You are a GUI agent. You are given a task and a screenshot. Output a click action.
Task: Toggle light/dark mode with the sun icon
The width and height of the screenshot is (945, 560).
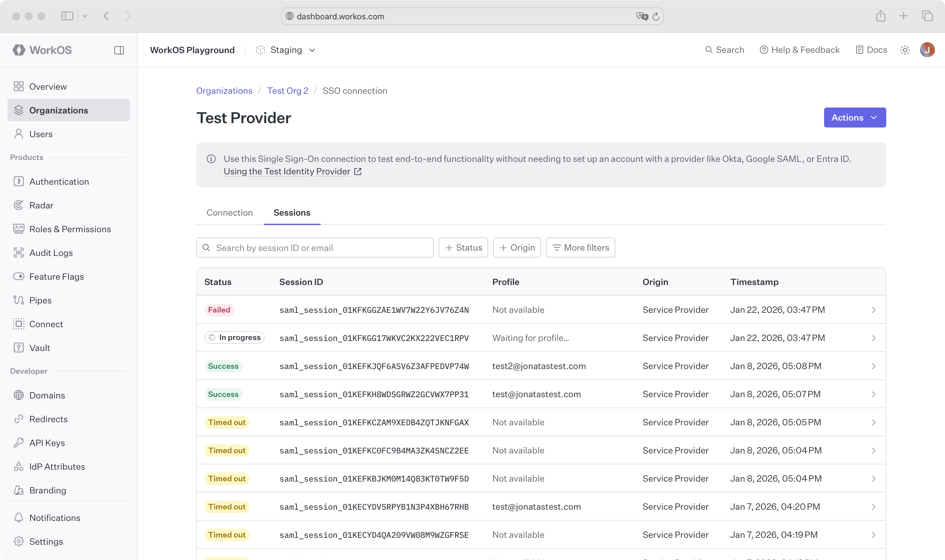click(905, 49)
